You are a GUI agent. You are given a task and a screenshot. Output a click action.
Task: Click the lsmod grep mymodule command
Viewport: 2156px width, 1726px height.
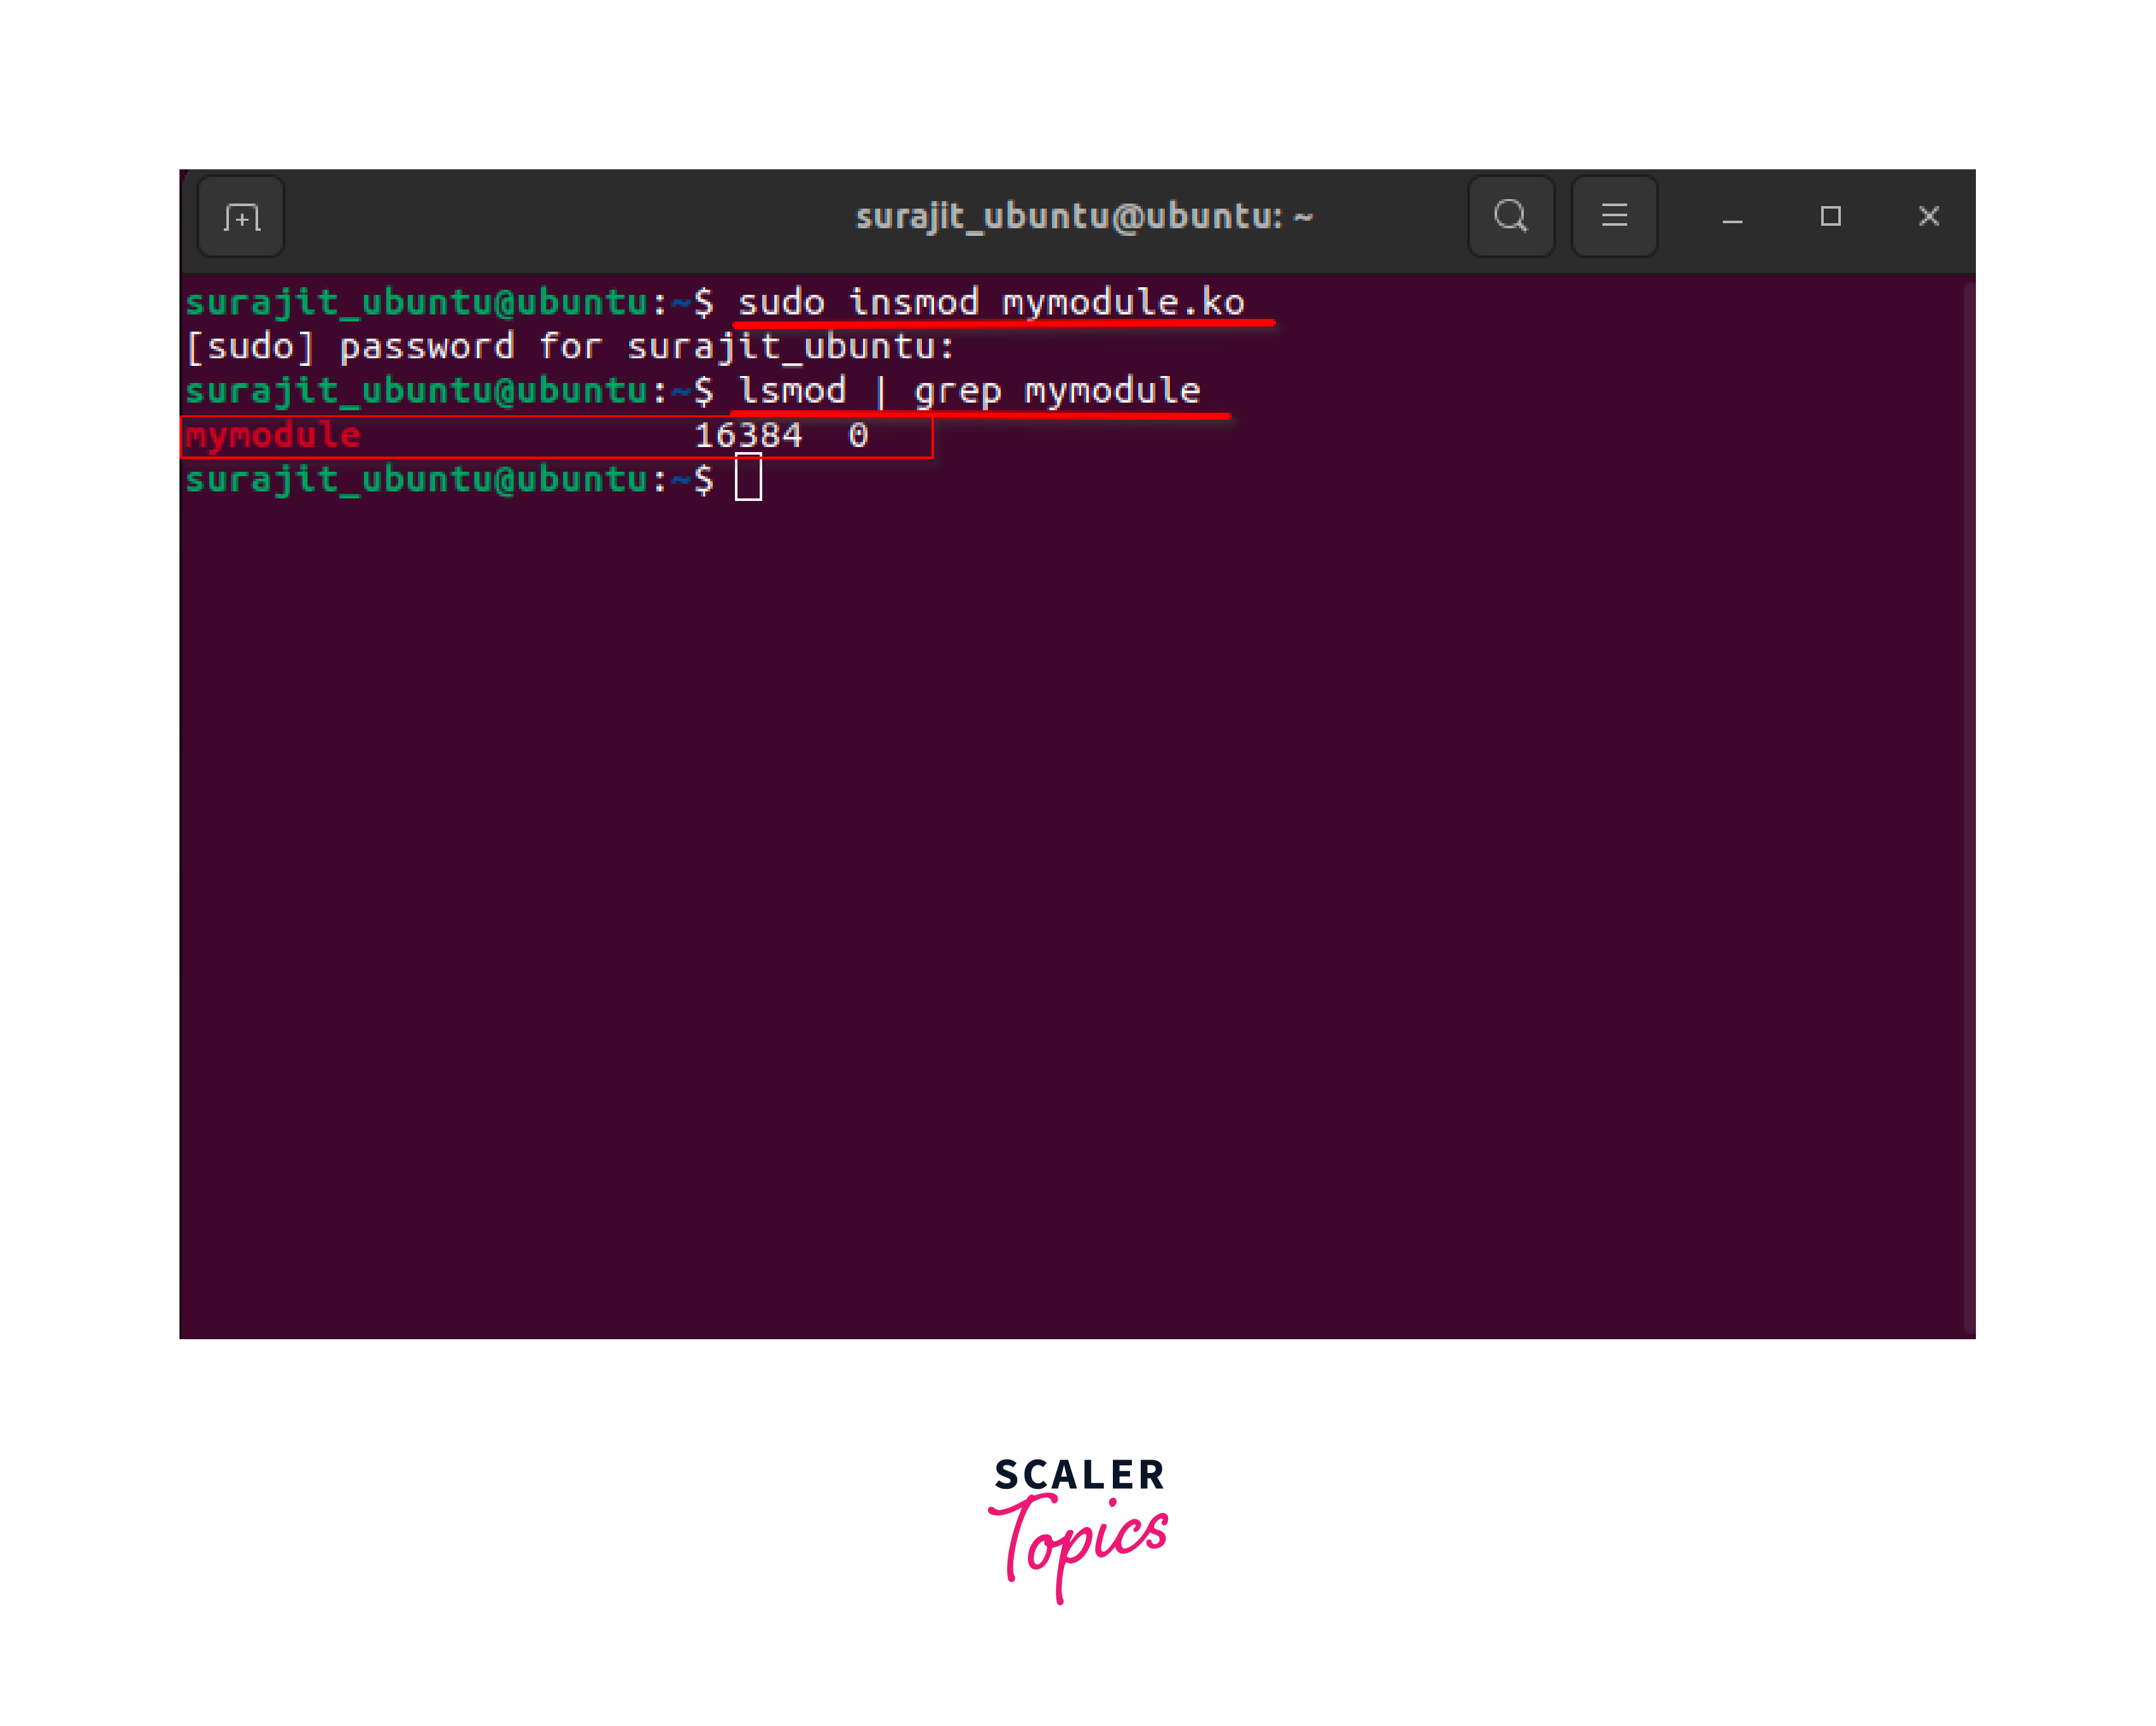968,391
